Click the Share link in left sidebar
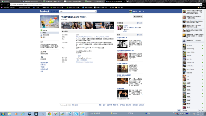 click(42, 71)
